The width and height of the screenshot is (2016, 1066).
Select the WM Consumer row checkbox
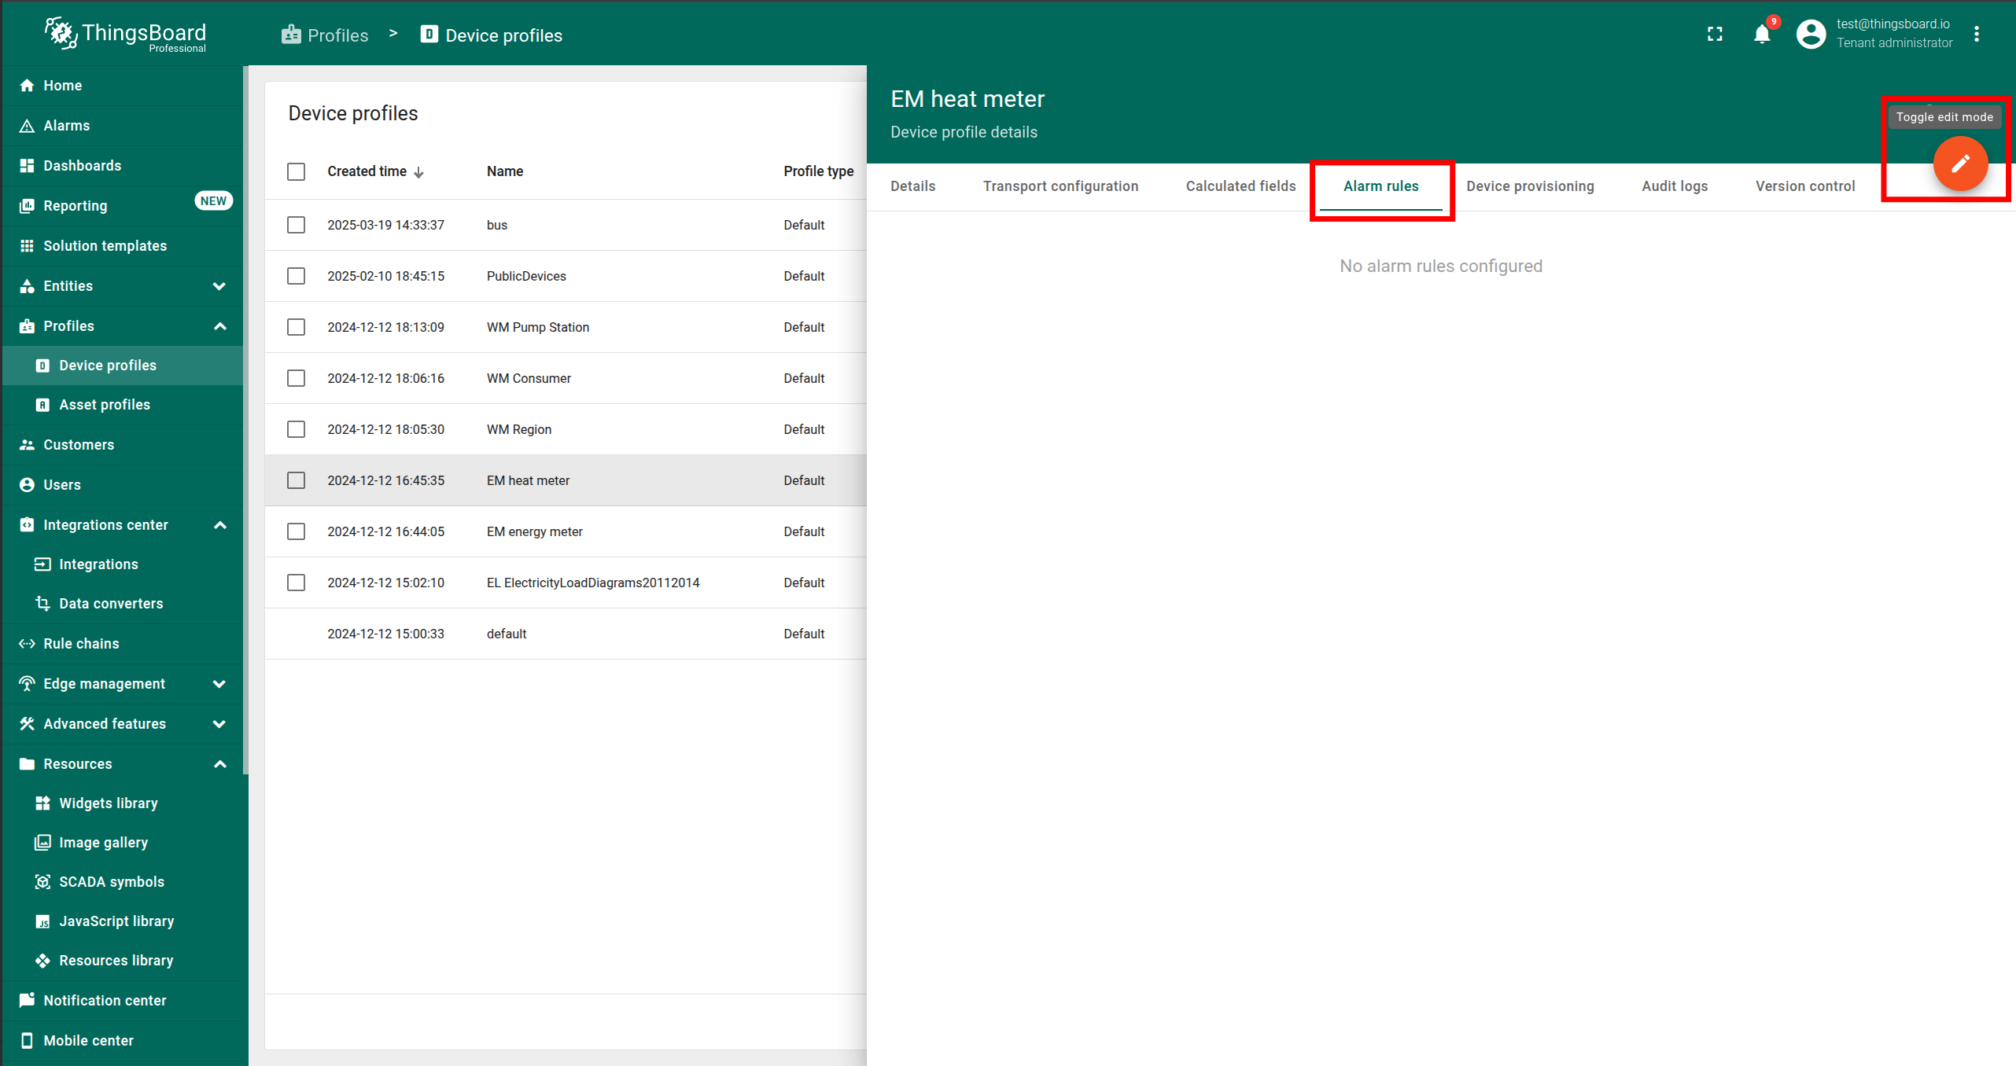(x=296, y=378)
